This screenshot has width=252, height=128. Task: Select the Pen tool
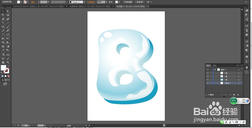click(3, 19)
